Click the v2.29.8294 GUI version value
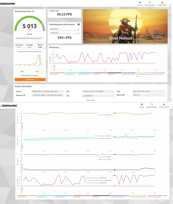Viewport: 173px width, 204px height. tap(98, 96)
